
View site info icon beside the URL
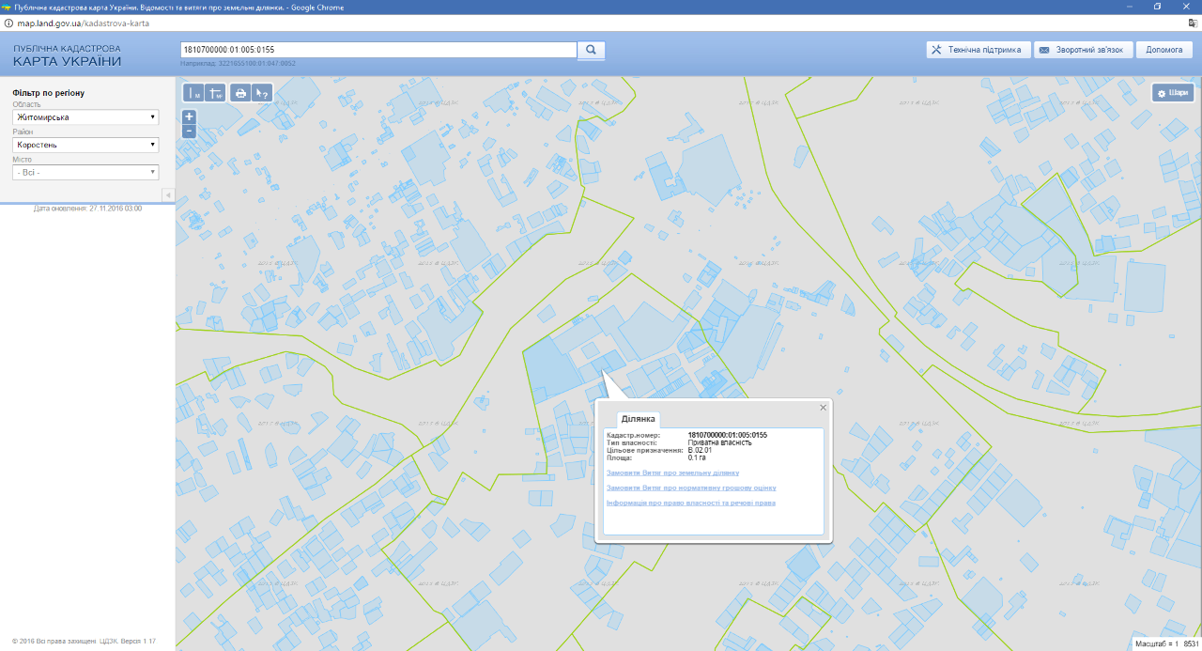pyautogui.click(x=8, y=23)
